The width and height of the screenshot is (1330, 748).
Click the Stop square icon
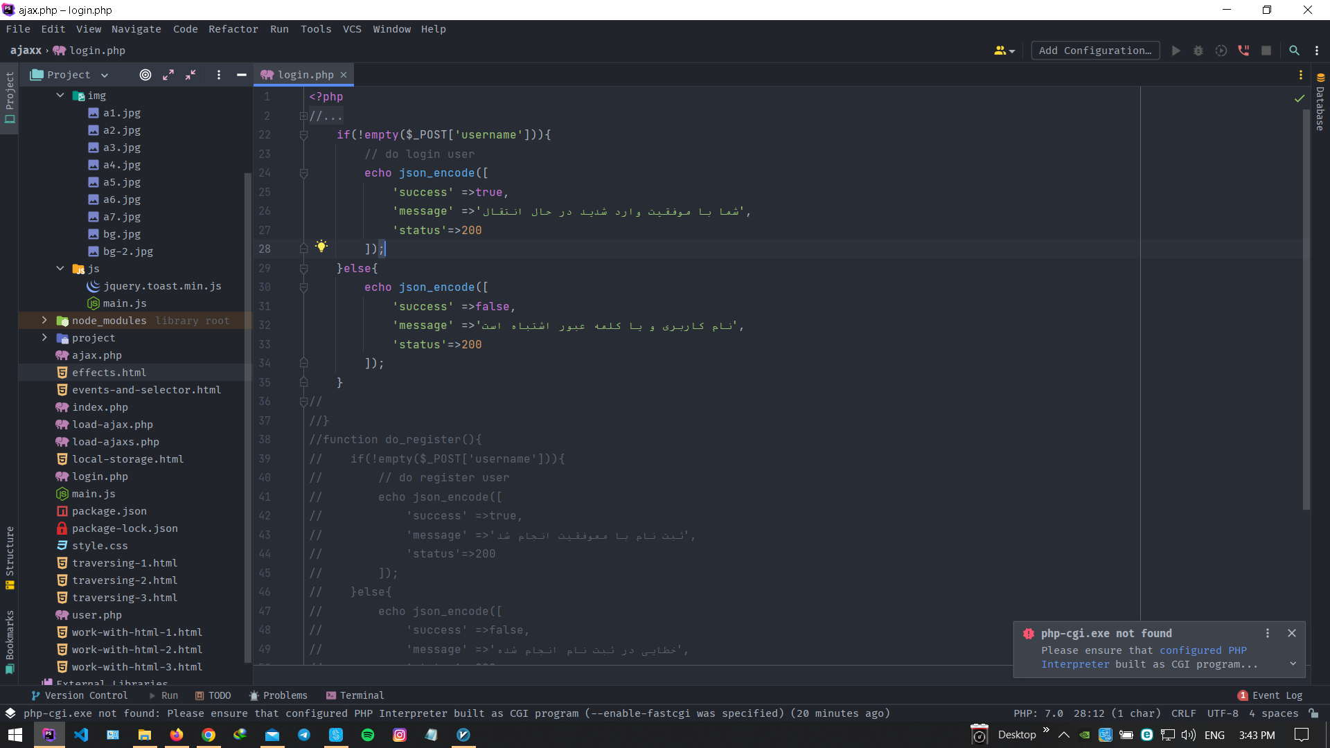tap(1266, 51)
